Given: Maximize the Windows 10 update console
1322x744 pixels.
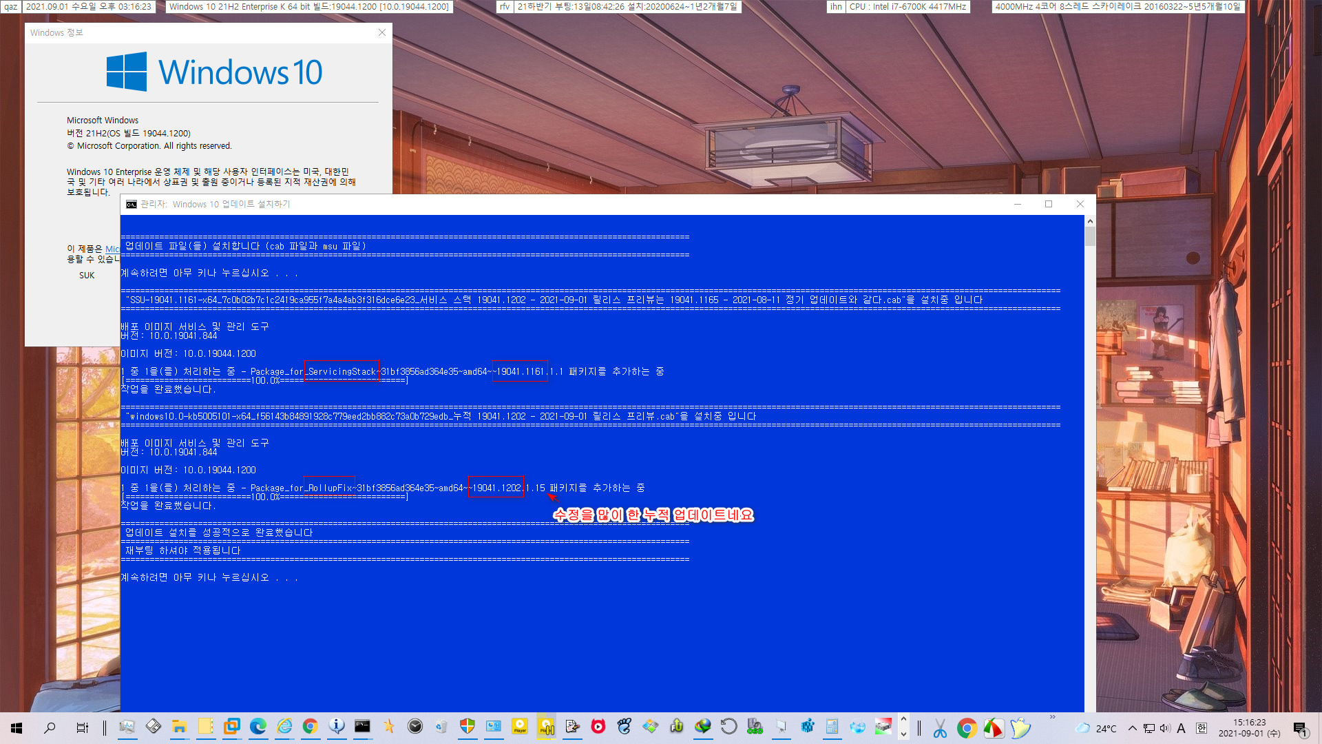Looking at the screenshot, I should click(1049, 204).
